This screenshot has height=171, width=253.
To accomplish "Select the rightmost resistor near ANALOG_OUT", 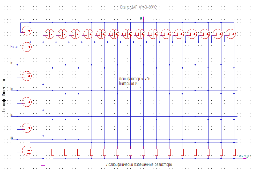I will (234, 152).
